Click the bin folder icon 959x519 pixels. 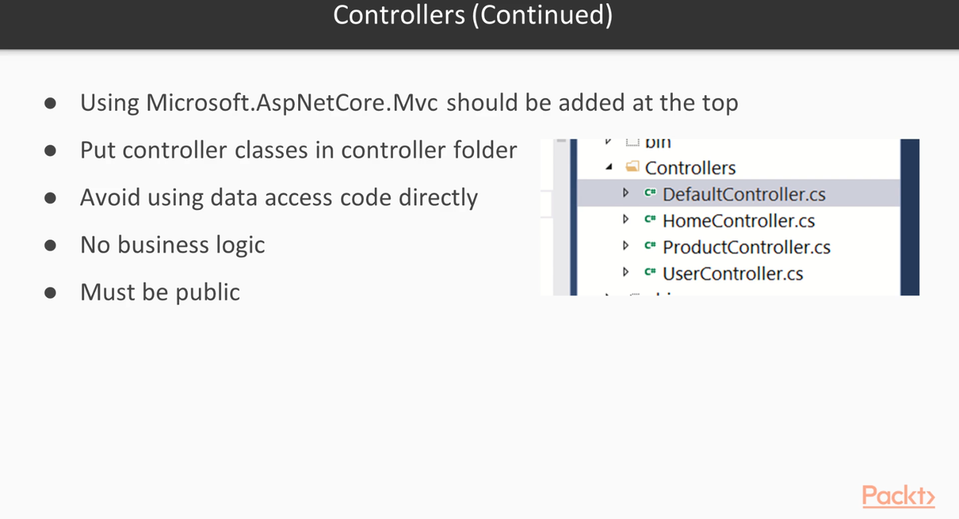click(x=631, y=144)
